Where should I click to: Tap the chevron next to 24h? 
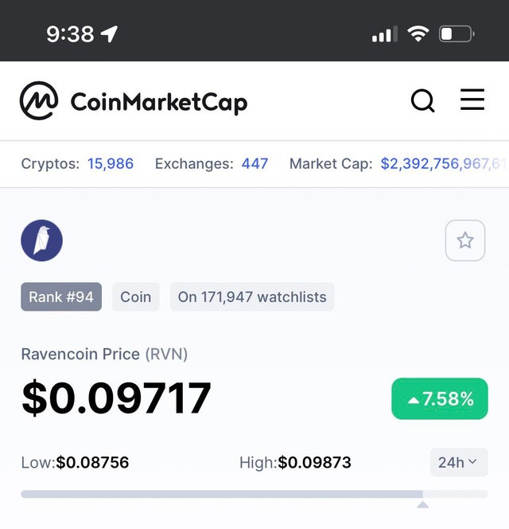tap(472, 461)
